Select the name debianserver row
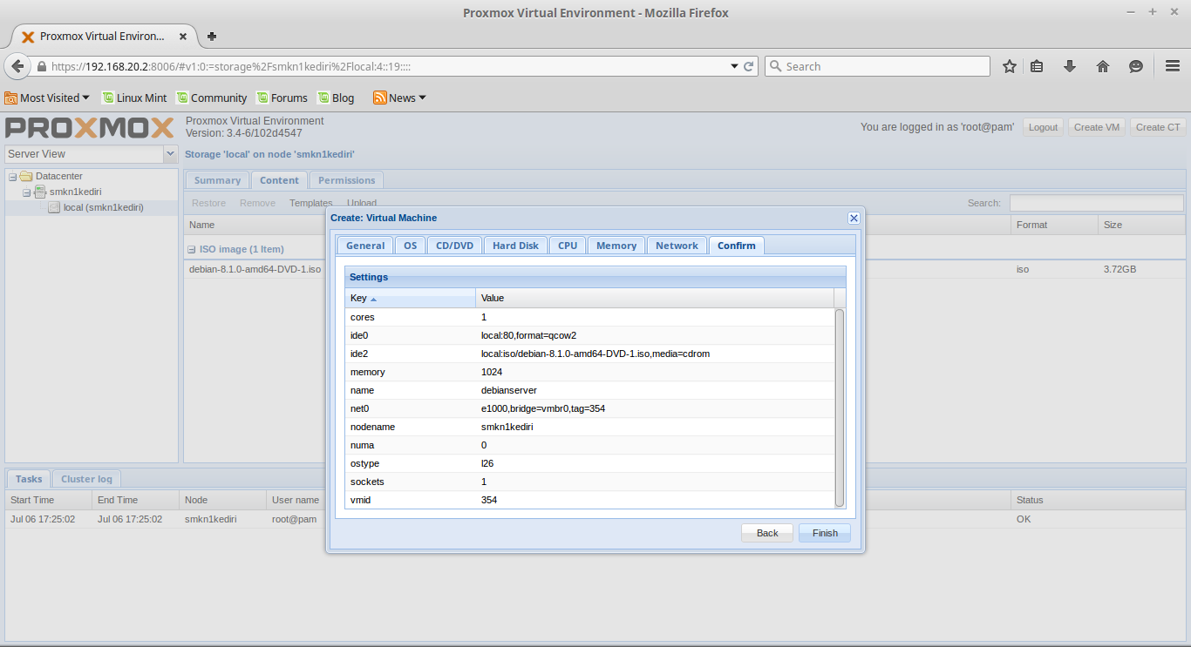Screen dimensions: 1191x647 [589, 390]
